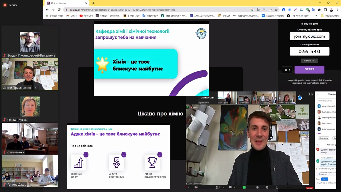This screenshot has height=192, width=341.
Task: Click the participant search field
Action: [328, 101]
